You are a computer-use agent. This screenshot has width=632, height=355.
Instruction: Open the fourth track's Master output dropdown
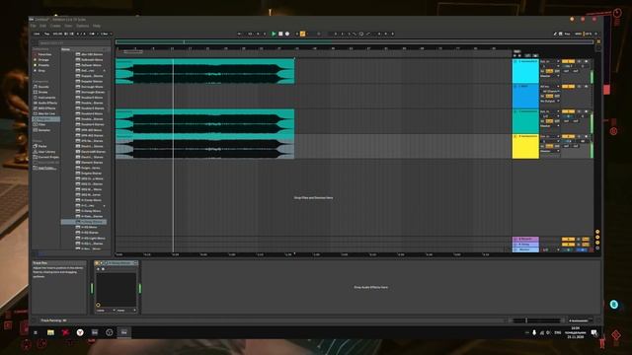(550, 151)
